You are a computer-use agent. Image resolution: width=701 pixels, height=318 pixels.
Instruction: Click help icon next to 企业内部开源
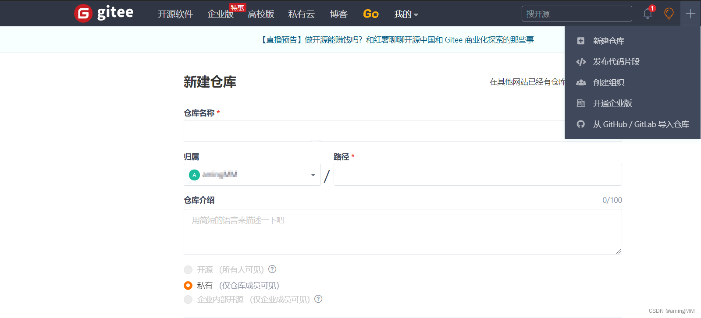(x=318, y=299)
